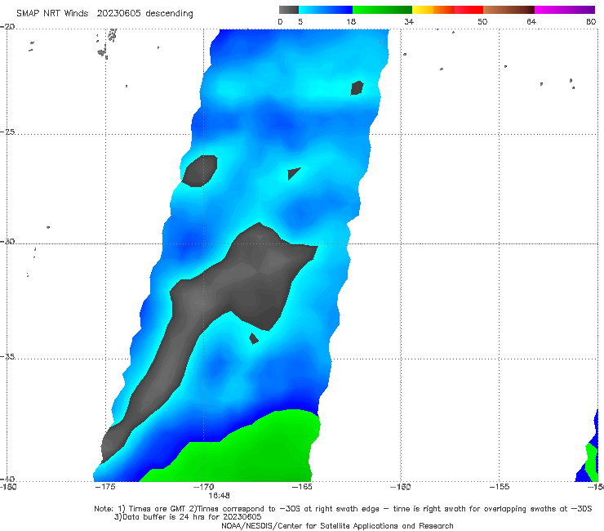This screenshot has width=604, height=531.
Task: Click the yellow-orange segment of the color bar
Action: (x=433, y=10)
